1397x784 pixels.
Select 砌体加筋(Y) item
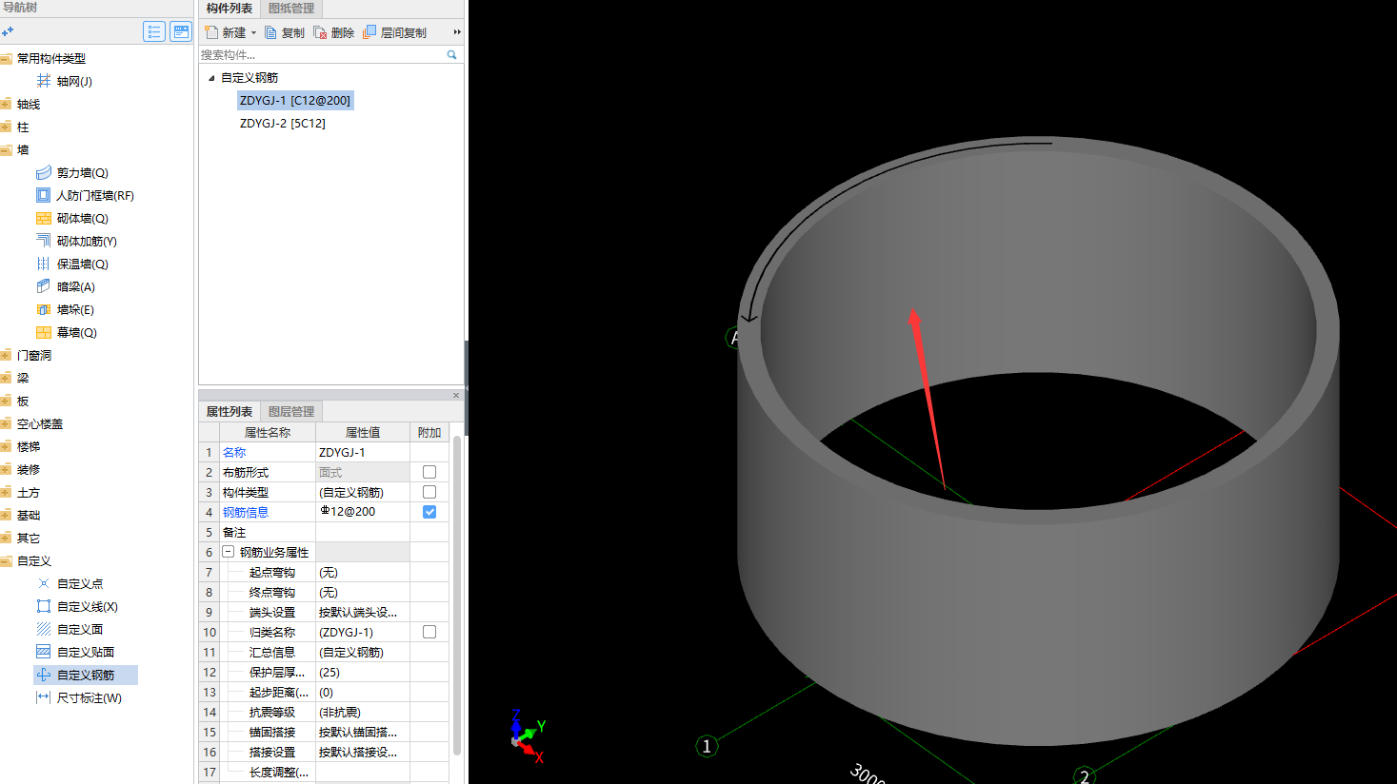tap(76, 241)
